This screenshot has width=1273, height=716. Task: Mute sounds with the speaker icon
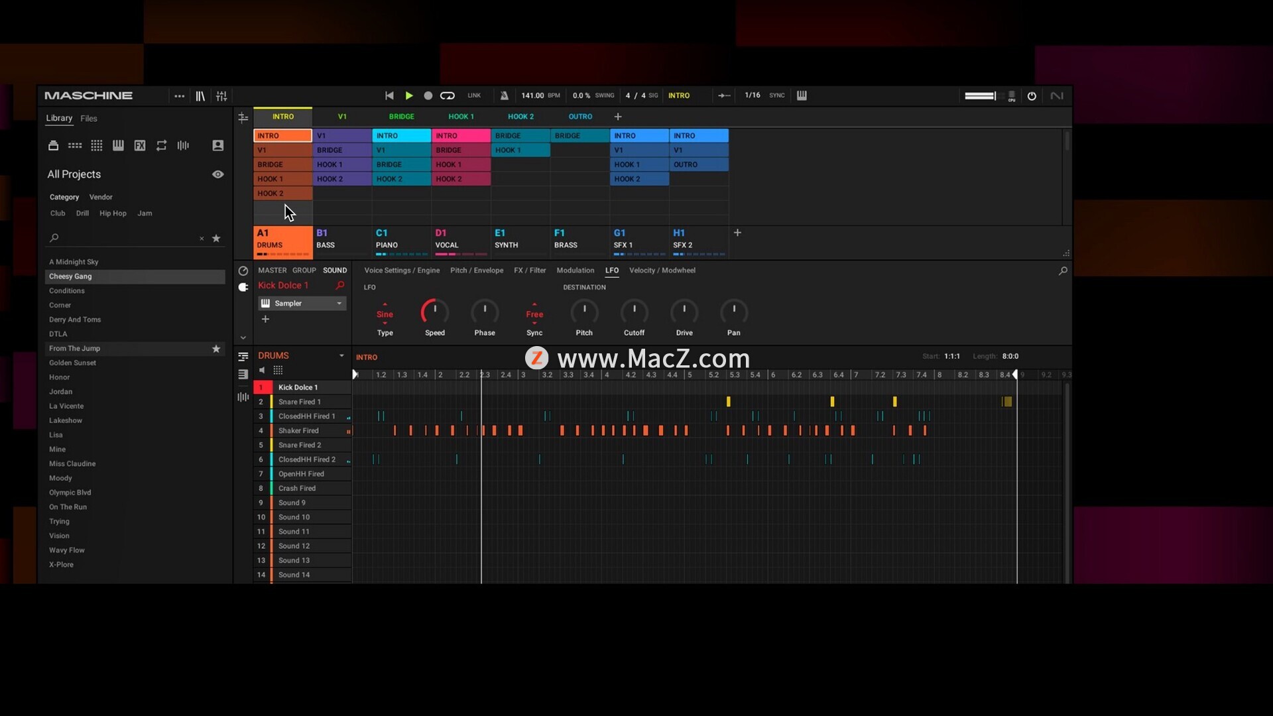[x=262, y=371]
